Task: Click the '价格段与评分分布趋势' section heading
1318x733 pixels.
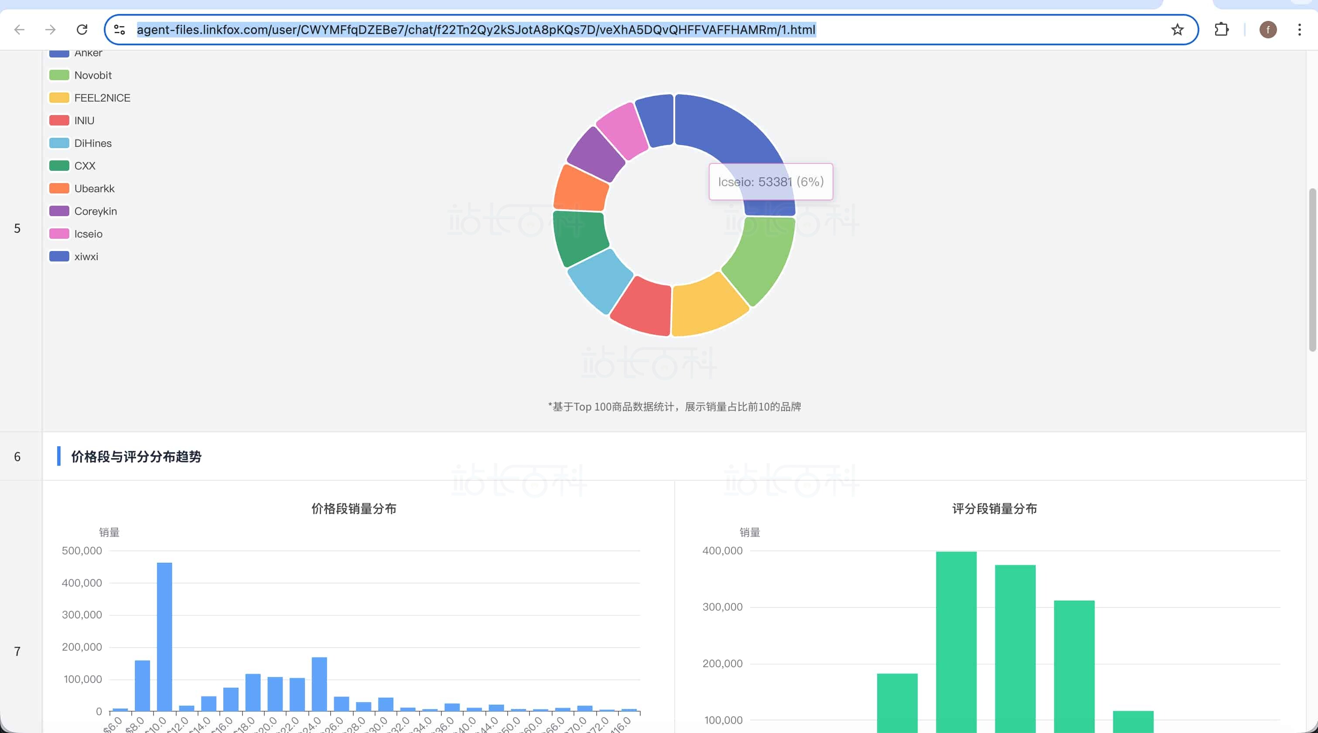Action: click(x=136, y=456)
